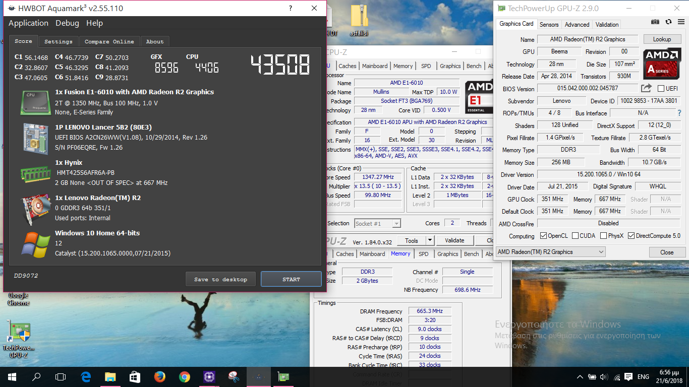Select the TechPowerUp GPU-Z desktop shortcut
The width and height of the screenshot is (689, 387).
[x=19, y=340]
